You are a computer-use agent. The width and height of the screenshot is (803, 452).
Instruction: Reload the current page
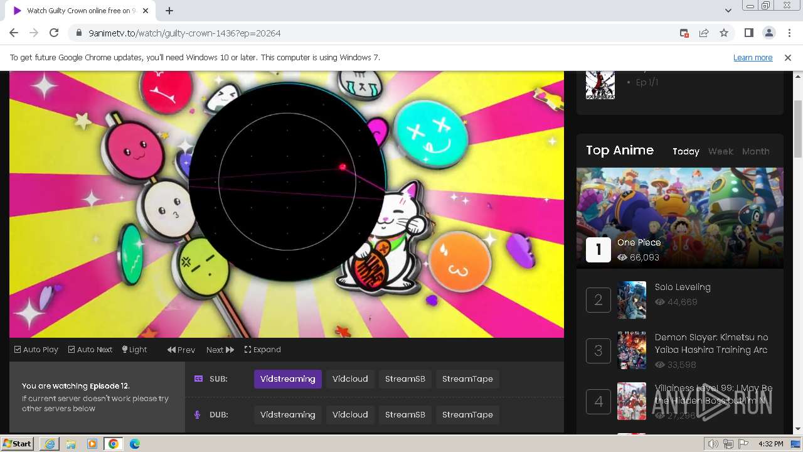[x=54, y=33]
